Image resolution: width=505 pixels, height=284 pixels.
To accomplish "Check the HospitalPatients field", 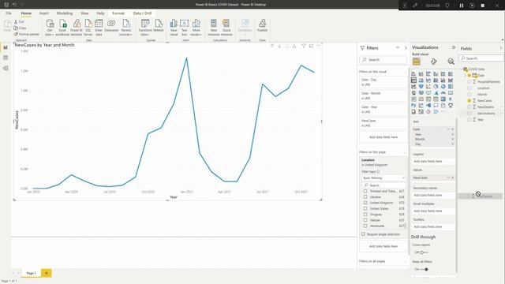I will pyautogui.click(x=469, y=82).
